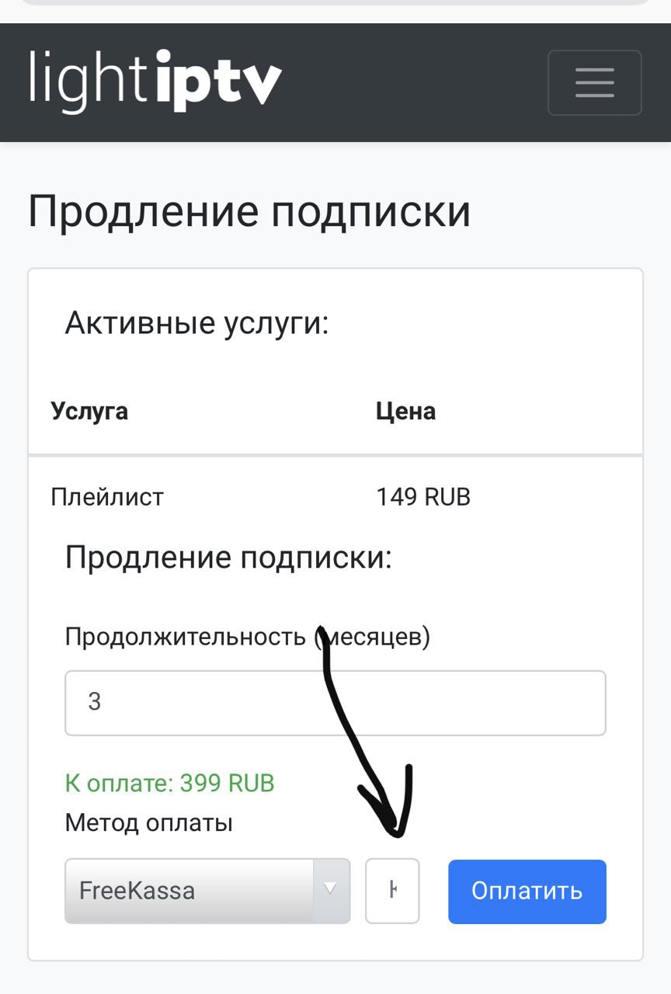Click the 149 RUB price value
This screenshot has height=994, width=671.
[423, 497]
